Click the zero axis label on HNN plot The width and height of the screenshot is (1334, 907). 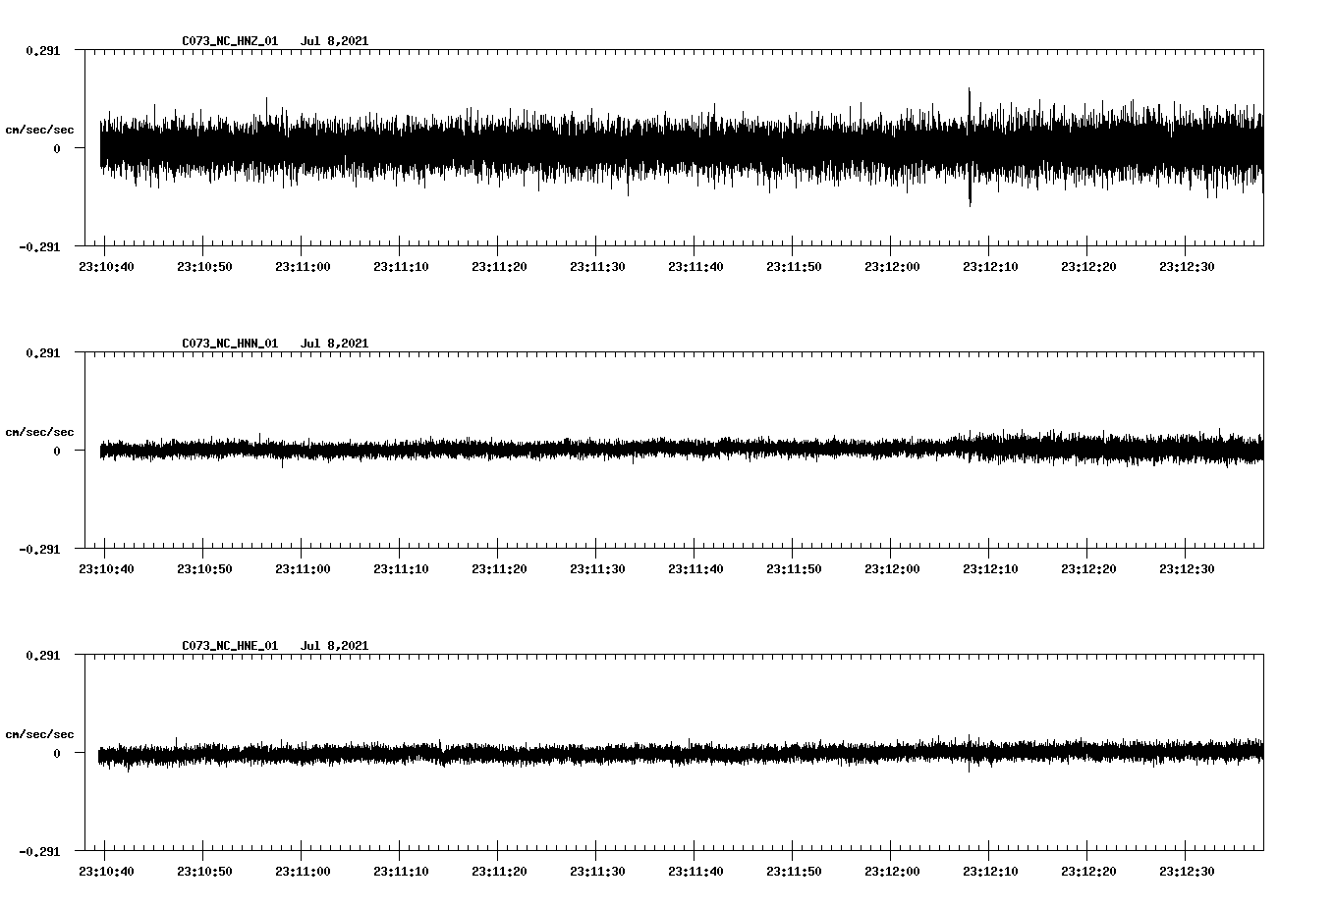coord(57,451)
